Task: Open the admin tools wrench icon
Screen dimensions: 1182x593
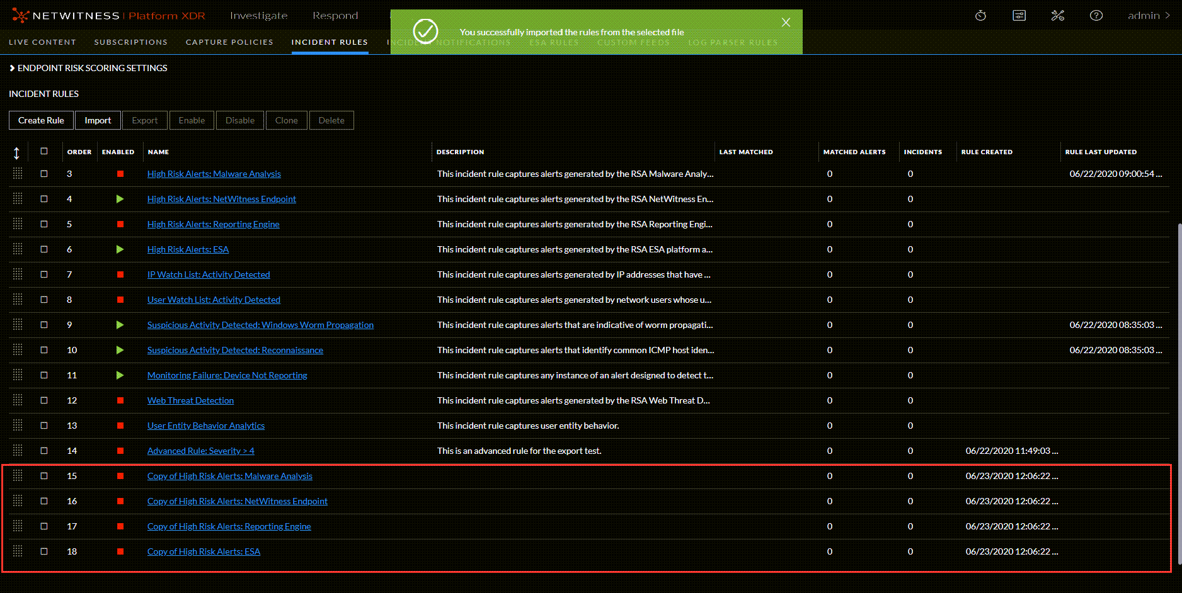Action: (x=1057, y=15)
